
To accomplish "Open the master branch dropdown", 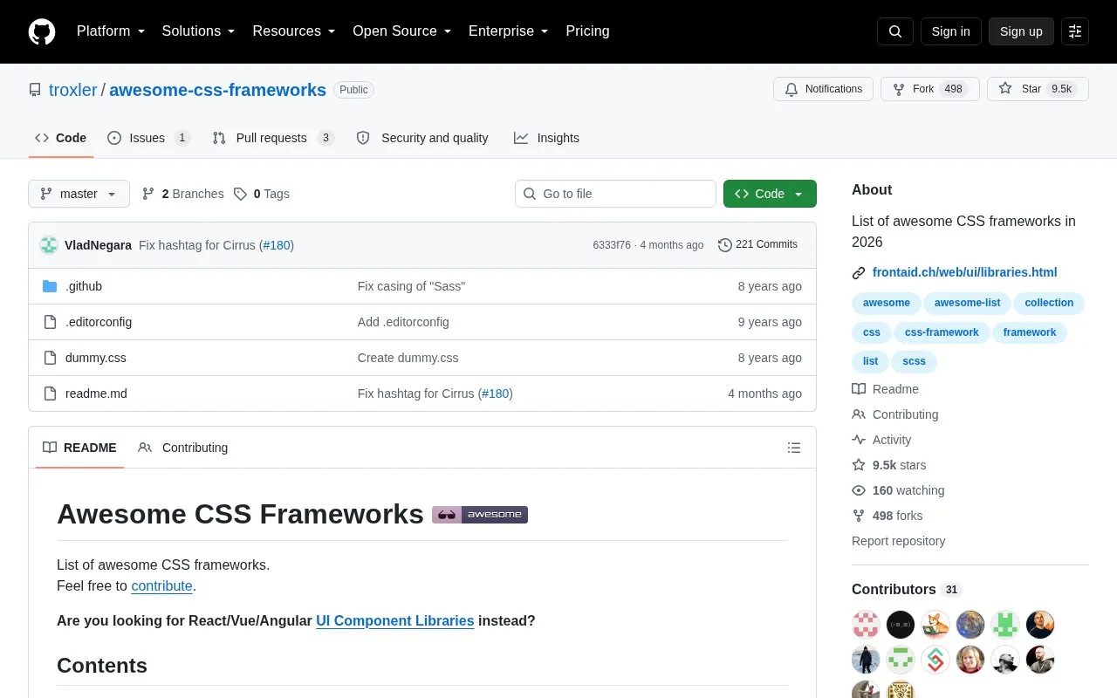I will [79, 194].
